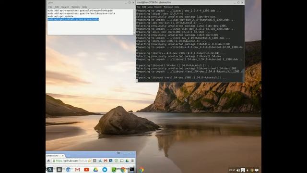Open the notifications tray icon
307x173 pixels.
pos(257,170)
